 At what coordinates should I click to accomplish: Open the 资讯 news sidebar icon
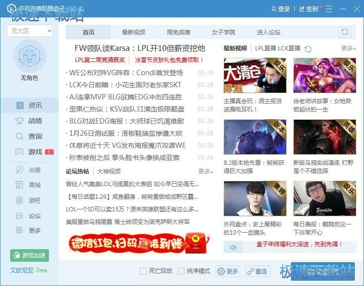[x=20, y=105]
